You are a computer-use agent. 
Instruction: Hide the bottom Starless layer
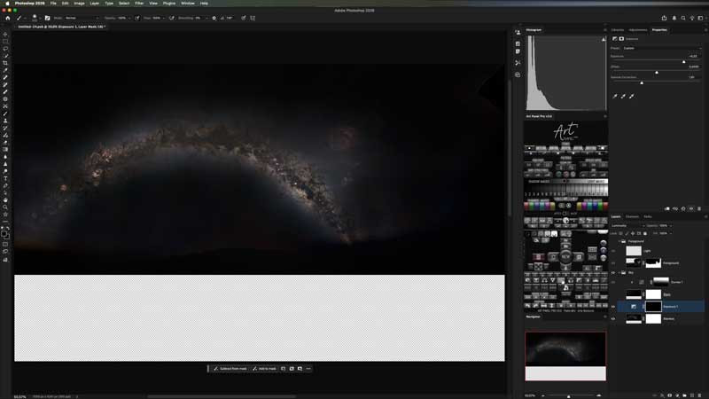pos(613,318)
